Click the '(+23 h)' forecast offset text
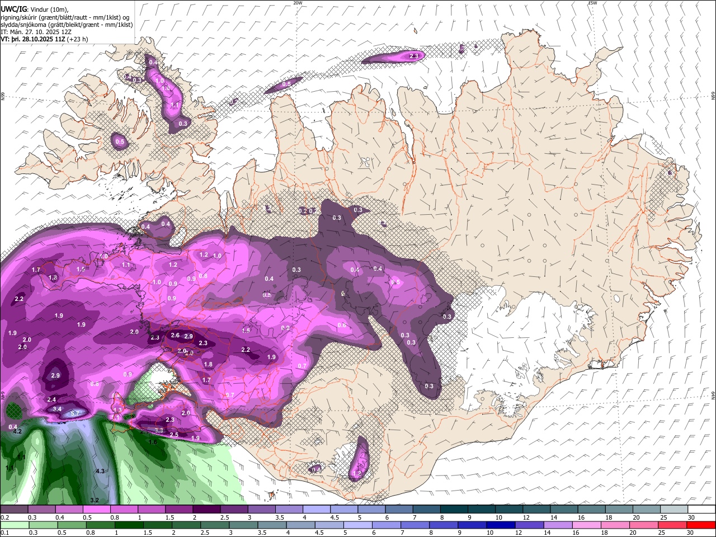716x537 pixels. coord(78,39)
